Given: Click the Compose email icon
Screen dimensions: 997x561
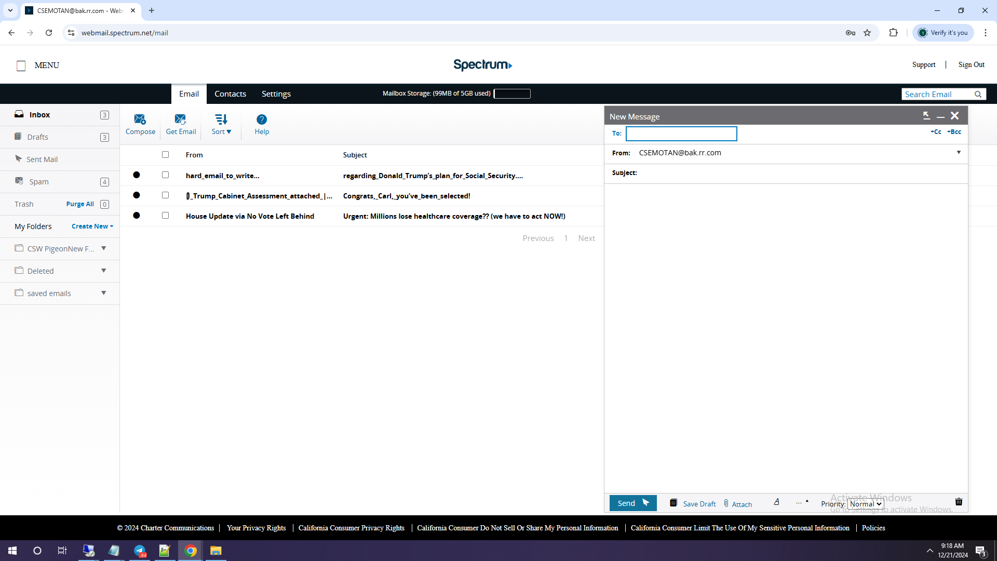Looking at the screenshot, I should point(140,119).
